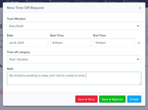Image resolution: width=148 pixels, height=110 pixels.
Task: Add another date row with plus icon
Action: pos(139,43)
